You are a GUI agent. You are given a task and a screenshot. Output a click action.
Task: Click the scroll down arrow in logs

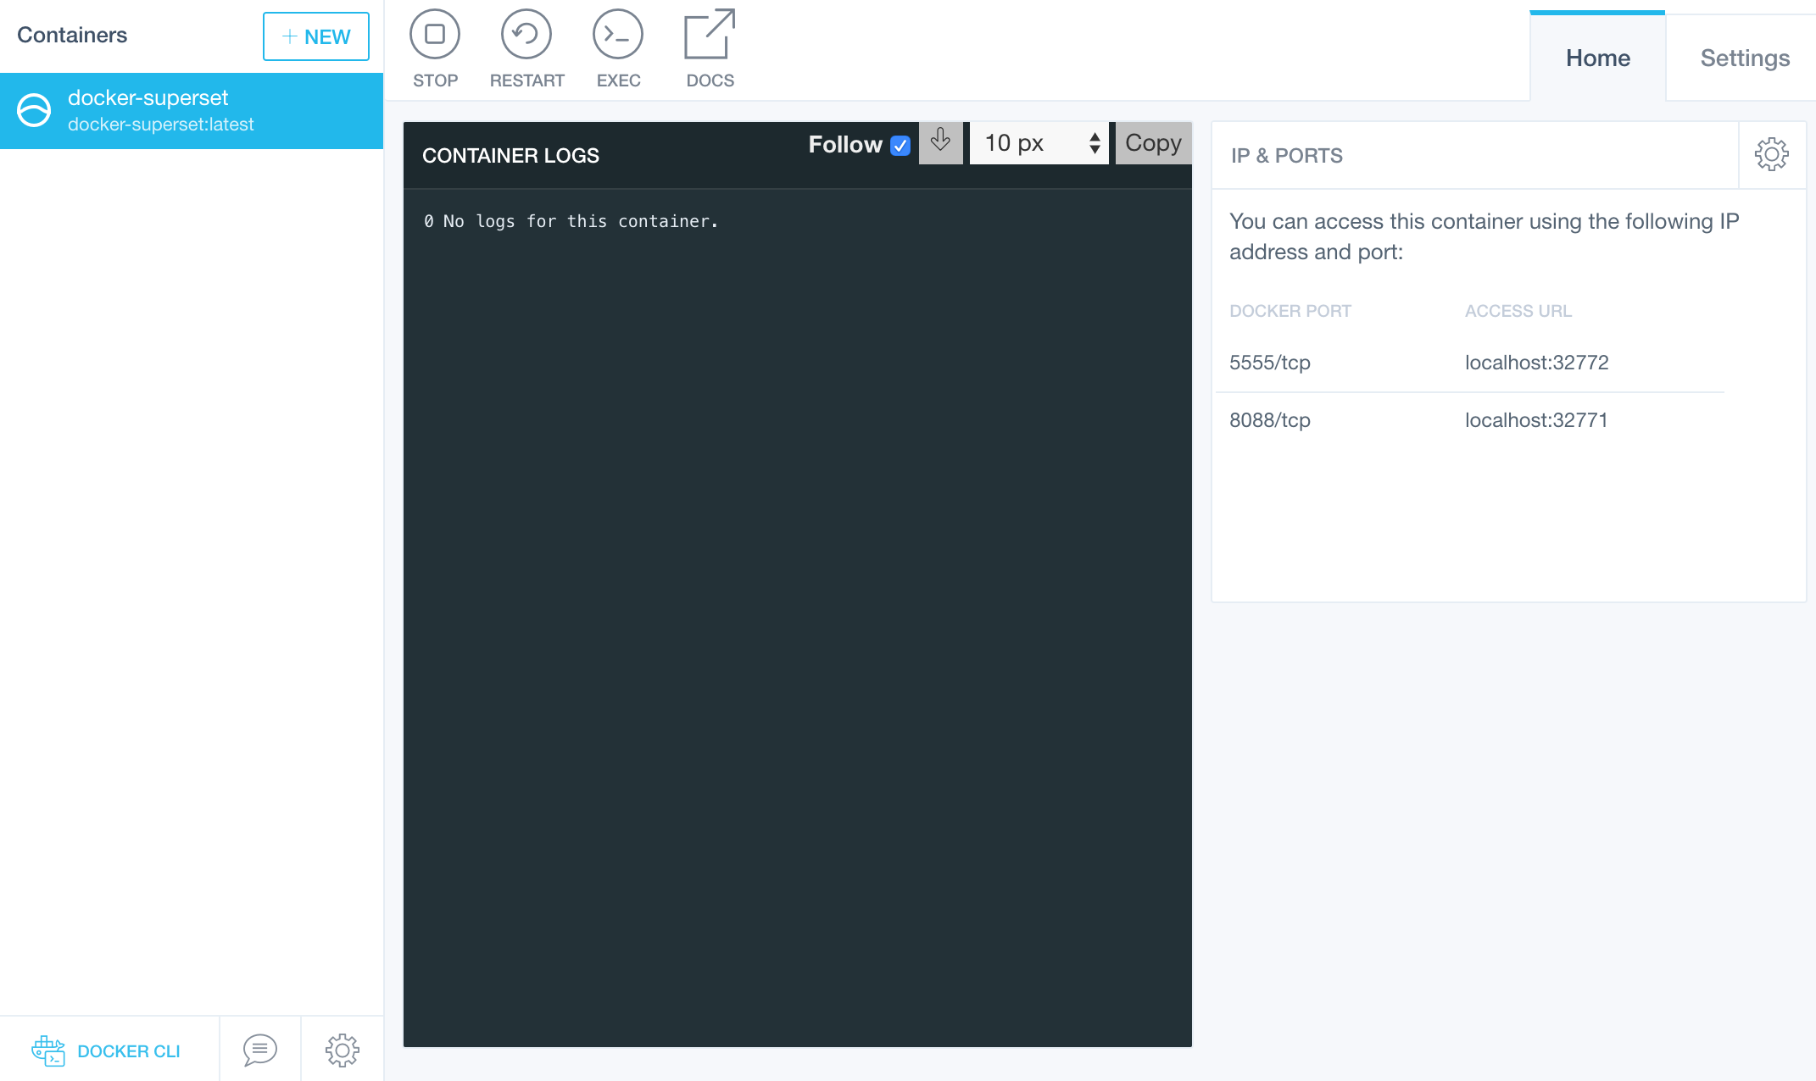pos(940,143)
